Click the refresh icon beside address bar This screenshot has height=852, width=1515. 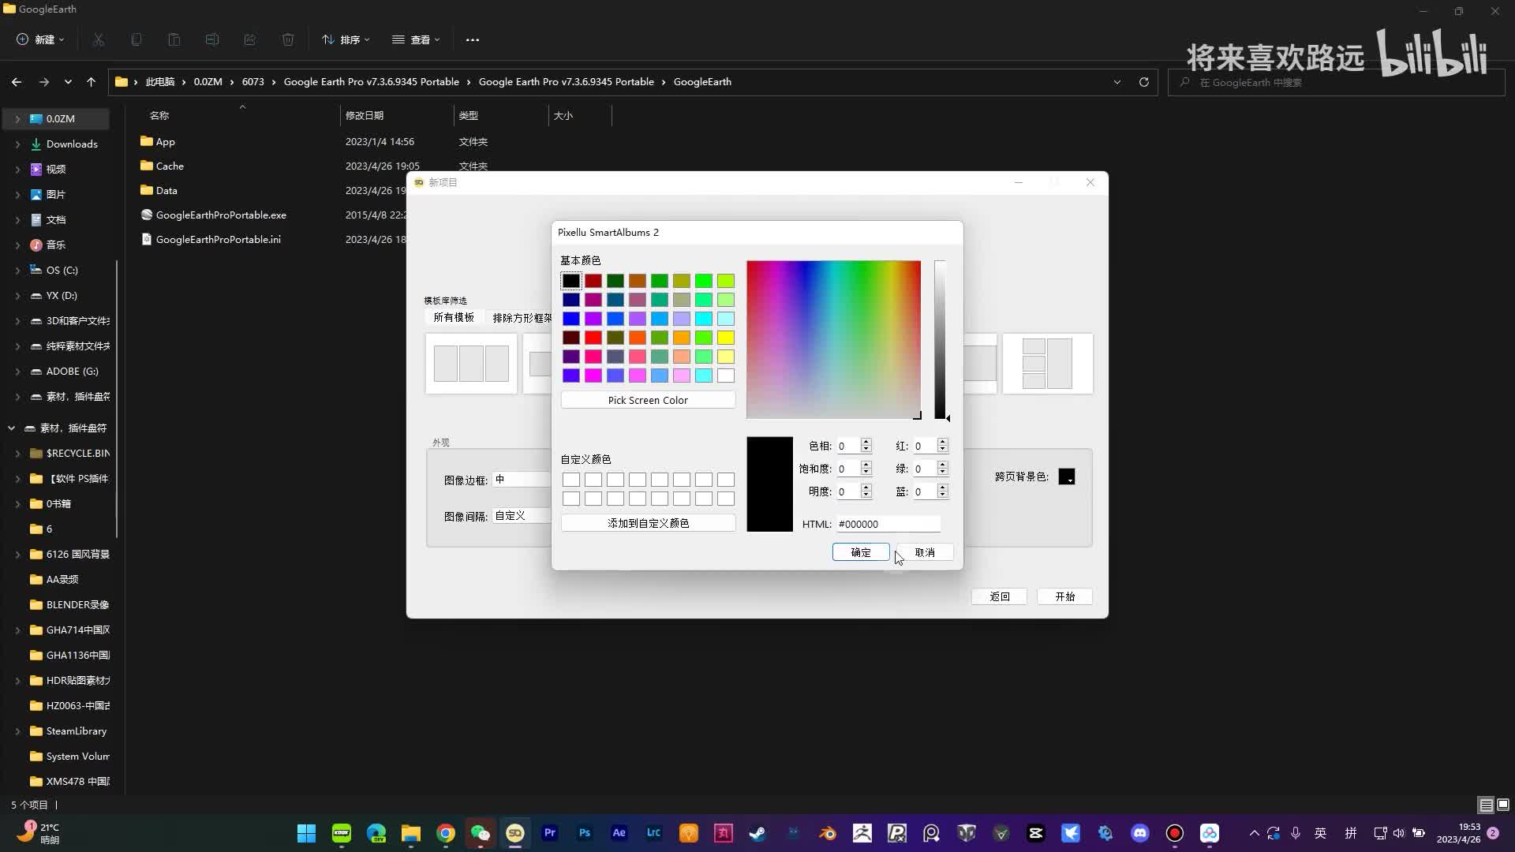1143,82
